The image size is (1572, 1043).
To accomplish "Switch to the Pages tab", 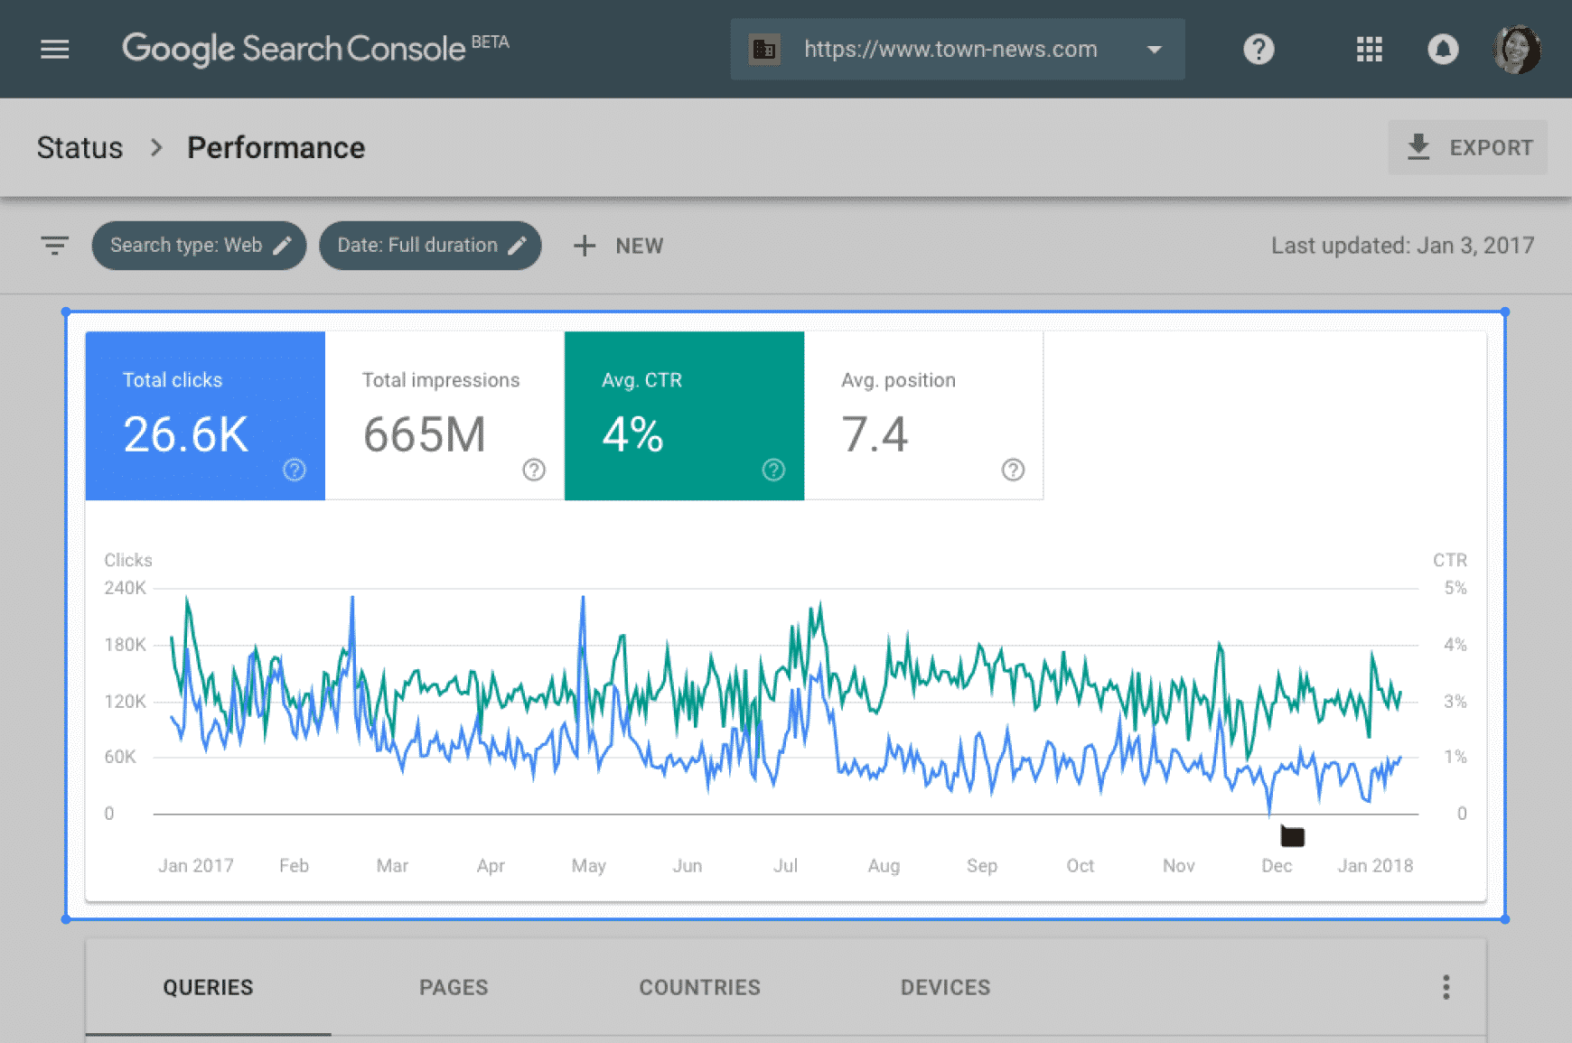I will pyautogui.click(x=454, y=987).
